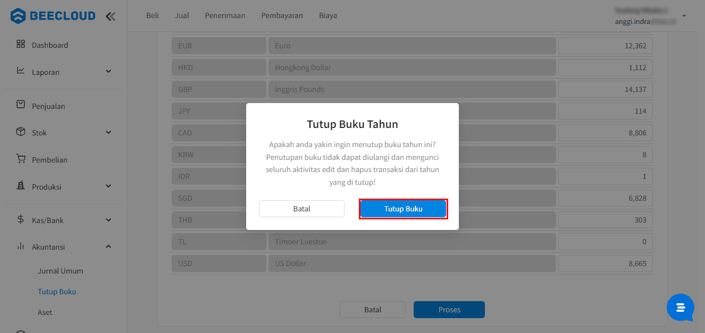The image size is (705, 333).
Task: Open Penjualan via its shopping bag icon
Action: (x=21, y=105)
